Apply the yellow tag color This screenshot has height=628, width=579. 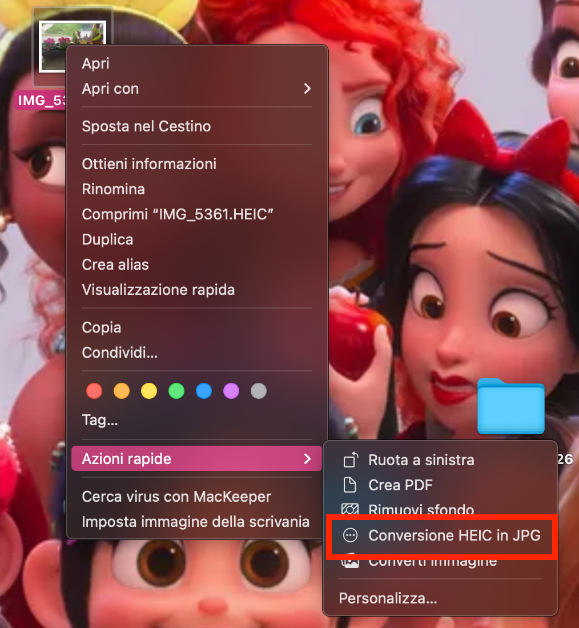point(149,391)
